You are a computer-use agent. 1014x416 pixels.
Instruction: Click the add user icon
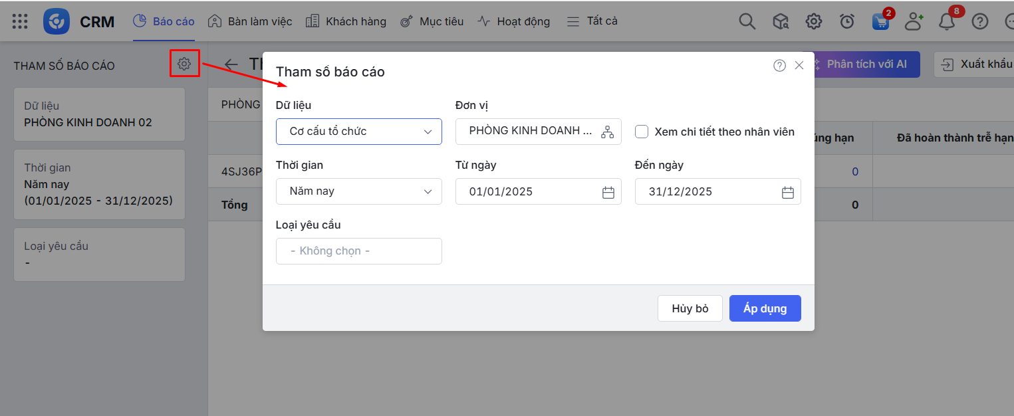point(914,21)
